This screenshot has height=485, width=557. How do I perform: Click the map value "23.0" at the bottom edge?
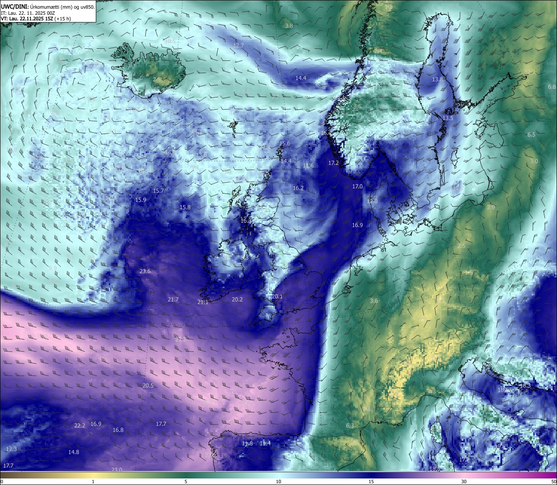point(117,469)
